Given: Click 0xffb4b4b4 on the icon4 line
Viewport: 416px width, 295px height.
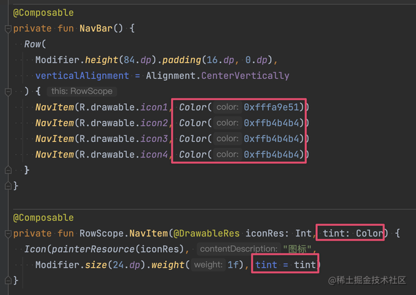Looking at the screenshot, I should coord(271,154).
